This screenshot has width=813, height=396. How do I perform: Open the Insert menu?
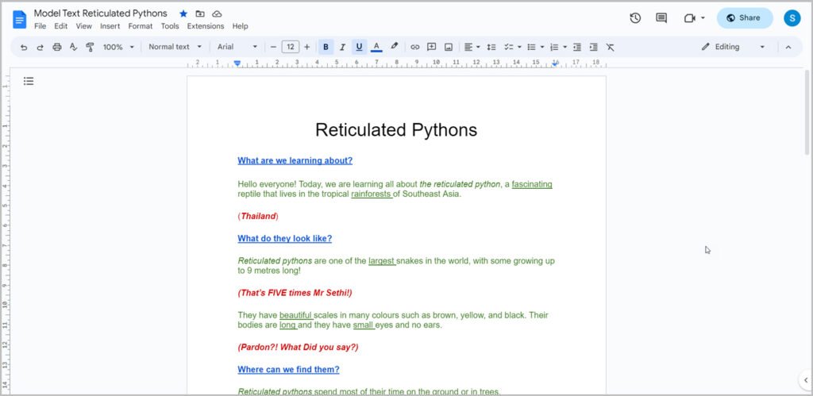coord(110,26)
